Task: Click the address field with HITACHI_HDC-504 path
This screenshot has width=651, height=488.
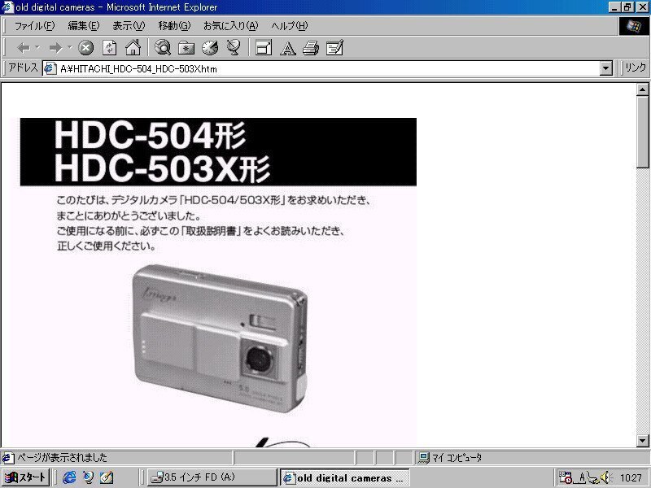Action: 321,69
